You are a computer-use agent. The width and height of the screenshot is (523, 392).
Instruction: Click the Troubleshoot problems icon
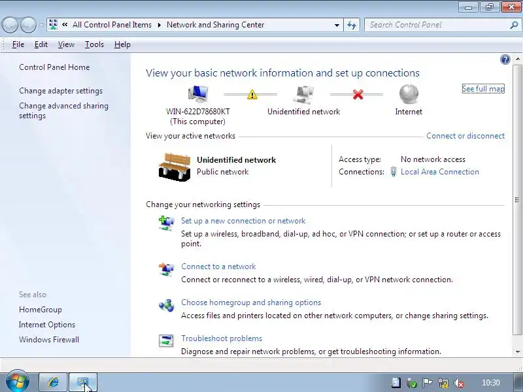click(x=166, y=340)
